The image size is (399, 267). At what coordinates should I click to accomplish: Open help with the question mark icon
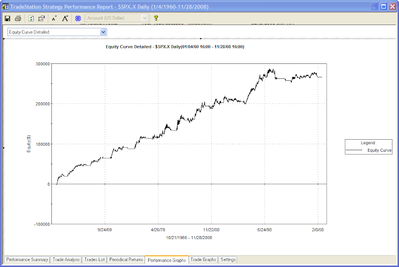[156, 18]
